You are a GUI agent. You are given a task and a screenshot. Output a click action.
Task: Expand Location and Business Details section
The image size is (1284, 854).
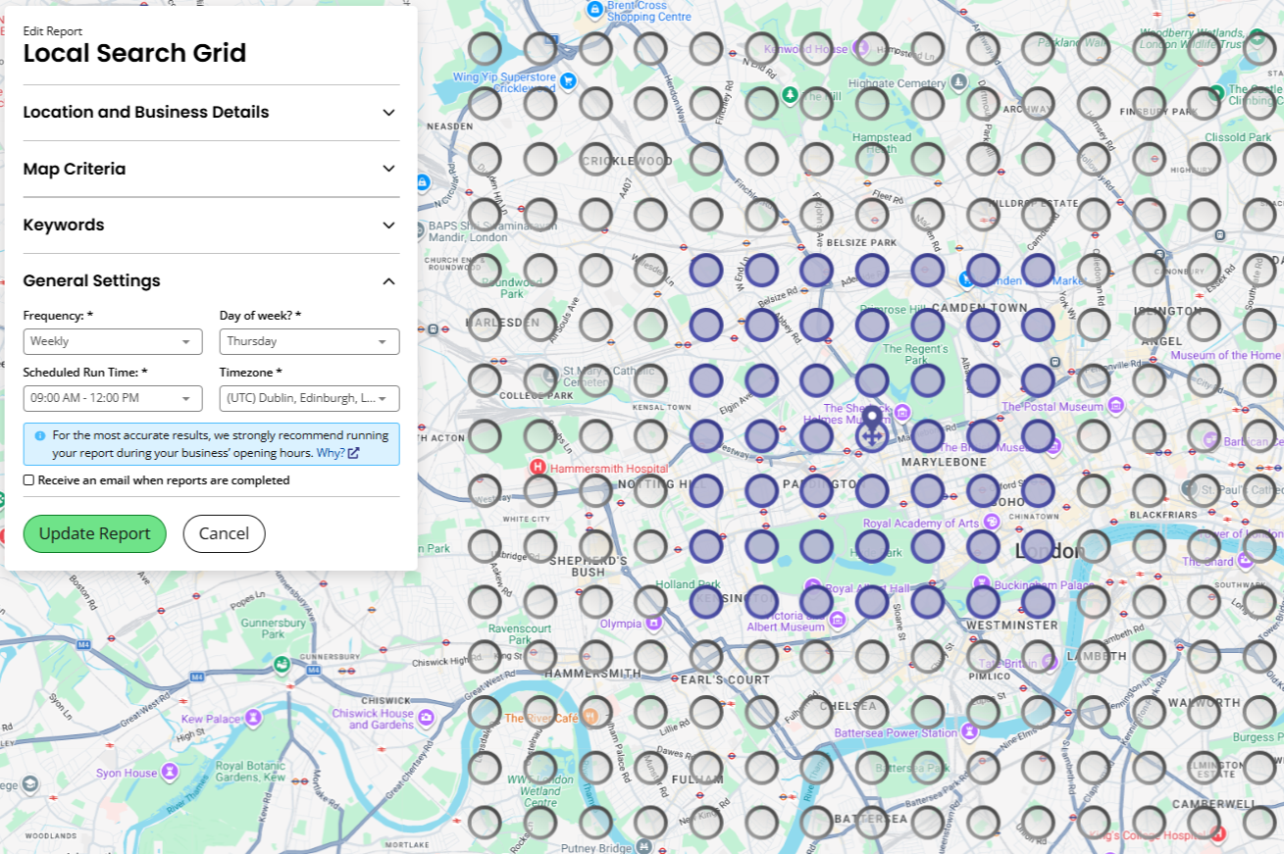point(211,112)
